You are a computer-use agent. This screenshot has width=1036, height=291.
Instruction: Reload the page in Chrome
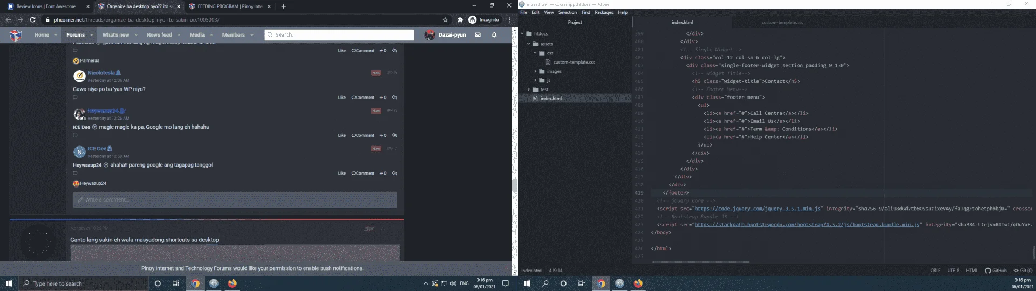pos(32,20)
